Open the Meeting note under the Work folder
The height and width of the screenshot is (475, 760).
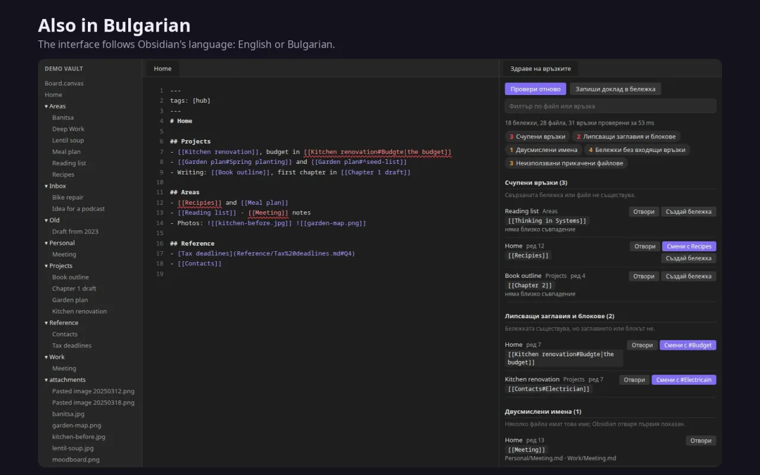(x=64, y=369)
